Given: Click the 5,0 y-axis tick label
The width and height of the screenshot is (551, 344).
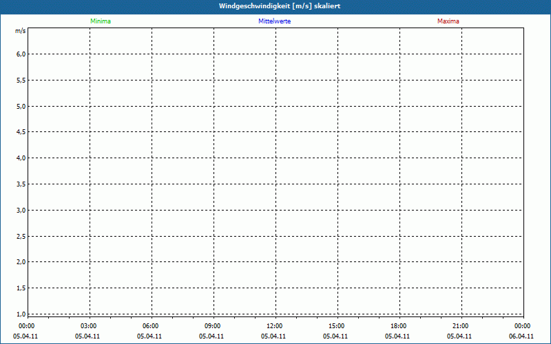Looking at the screenshot, I should click(x=21, y=106).
